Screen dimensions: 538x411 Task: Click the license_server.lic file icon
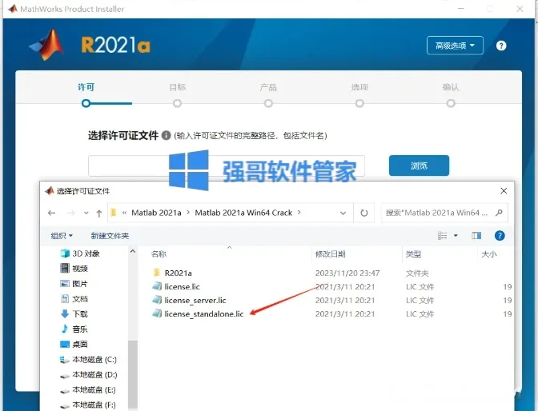tap(157, 300)
